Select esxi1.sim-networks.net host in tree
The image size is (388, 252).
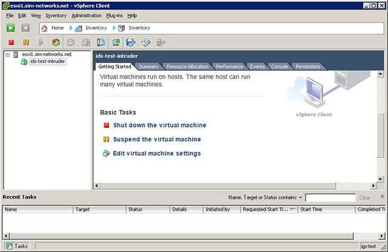[x=47, y=54]
